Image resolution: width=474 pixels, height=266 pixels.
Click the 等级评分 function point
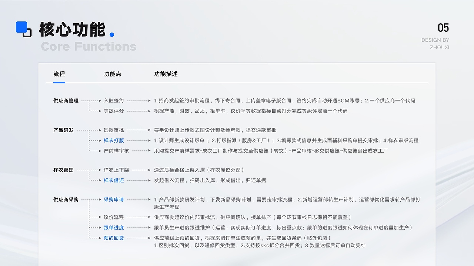coord(114,111)
